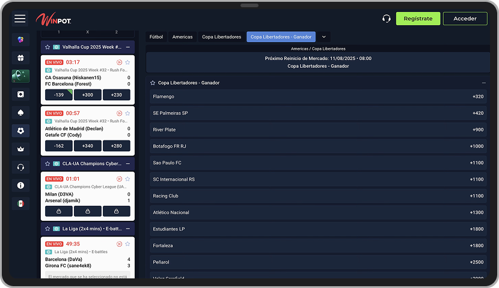Image resolution: width=499 pixels, height=288 pixels.
Task: Select Botafogo FR RJ +1000 outright
Action: [318, 146]
